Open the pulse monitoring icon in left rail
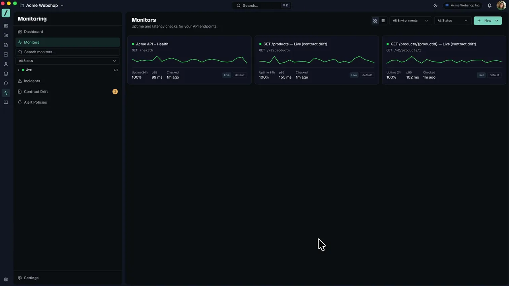 tap(6, 93)
